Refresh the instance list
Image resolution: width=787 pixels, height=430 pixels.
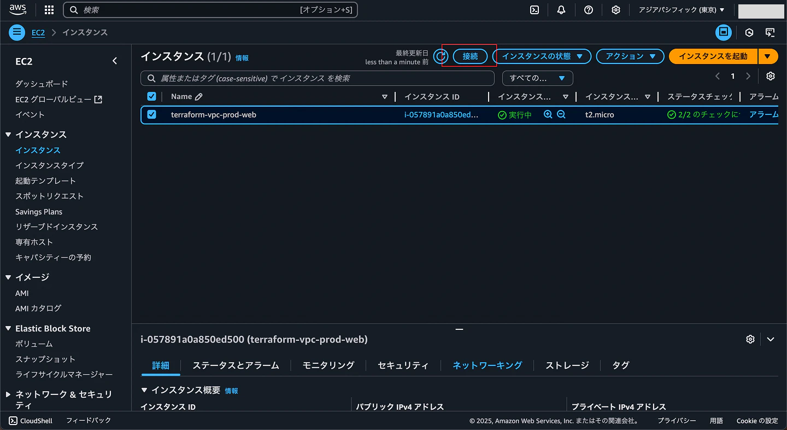(x=441, y=56)
